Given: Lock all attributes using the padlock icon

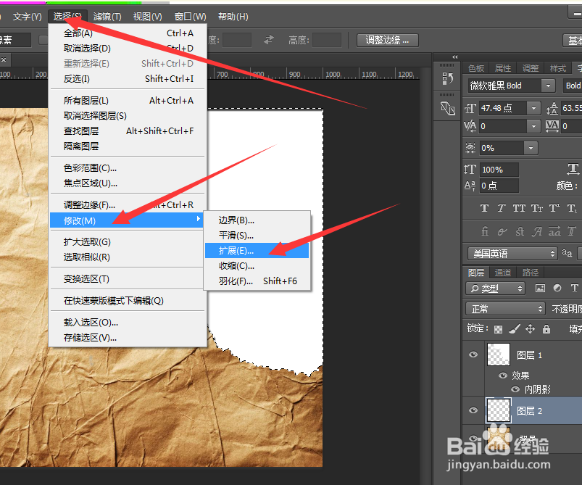Looking at the screenshot, I should click(x=546, y=330).
